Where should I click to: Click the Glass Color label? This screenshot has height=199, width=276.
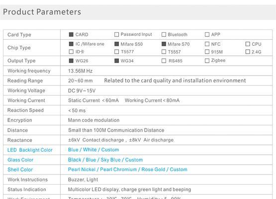click(x=20, y=160)
